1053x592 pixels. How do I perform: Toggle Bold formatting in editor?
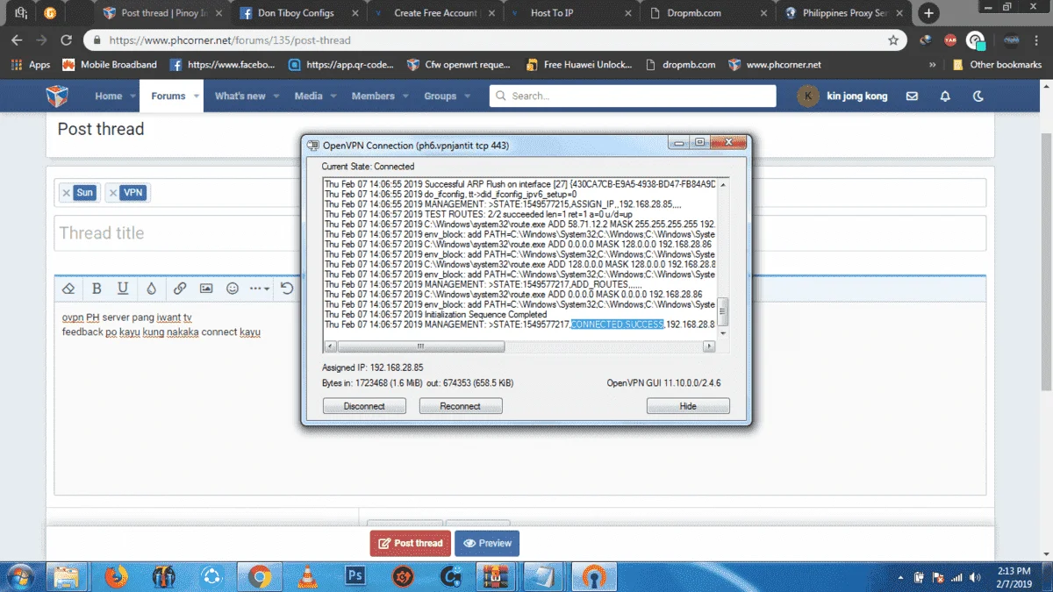(97, 289)
